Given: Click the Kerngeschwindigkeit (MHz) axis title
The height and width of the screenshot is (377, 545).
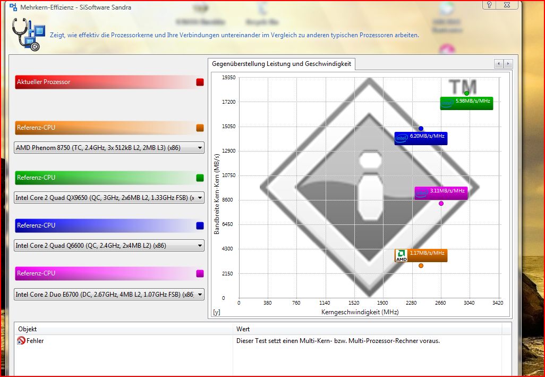Looking at the screenshot, I should click(x=360, y=312).
